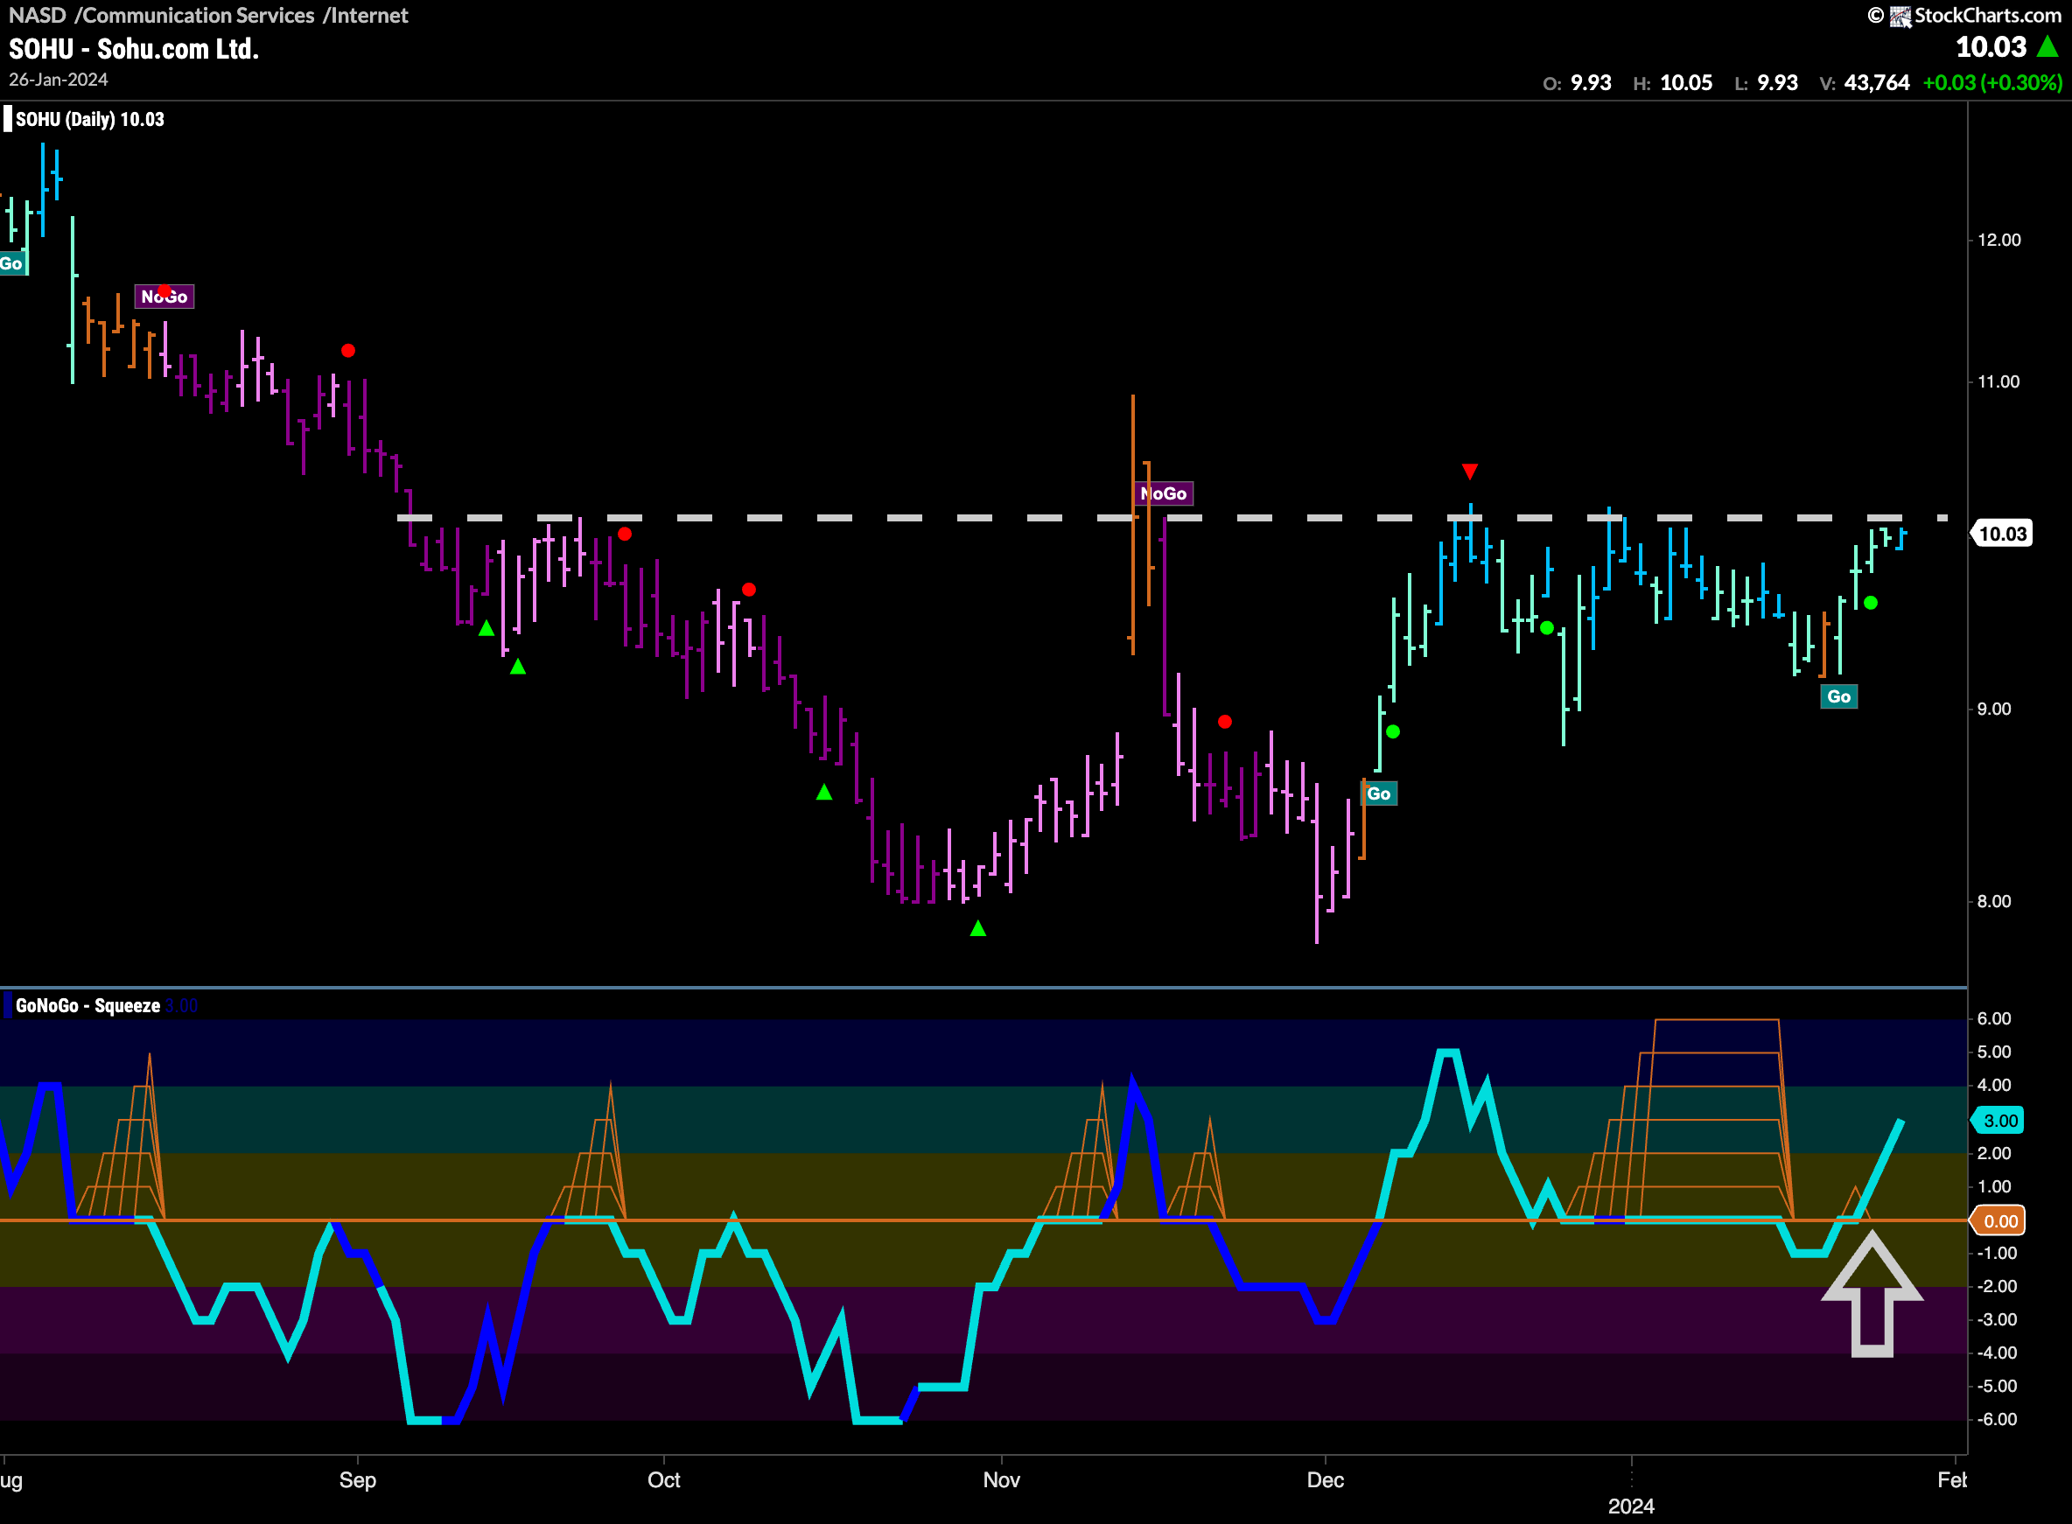
Task: Click the /Internet industry label
Action: (366, 15)
